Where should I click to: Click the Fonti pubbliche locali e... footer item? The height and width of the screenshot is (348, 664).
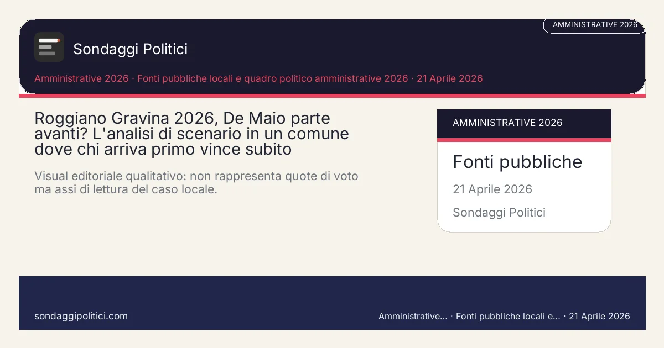coord(507,317)
